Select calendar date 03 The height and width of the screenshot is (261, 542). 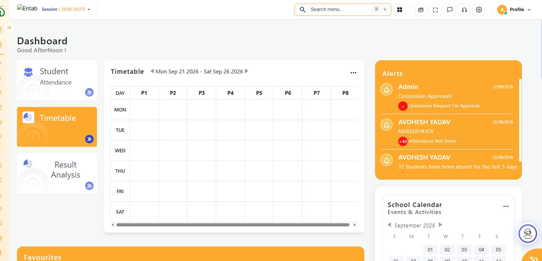point(464,250)
